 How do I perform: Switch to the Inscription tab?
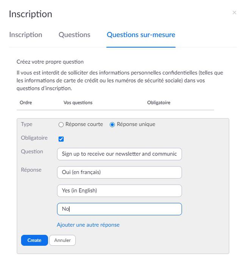coord(26,35)
